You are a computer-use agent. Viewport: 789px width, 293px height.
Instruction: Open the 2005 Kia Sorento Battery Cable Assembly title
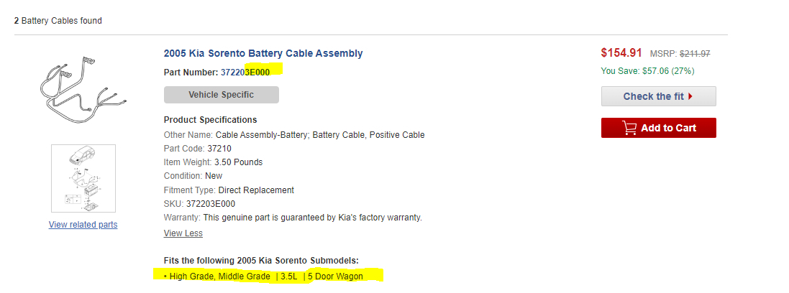coord(263,53)
